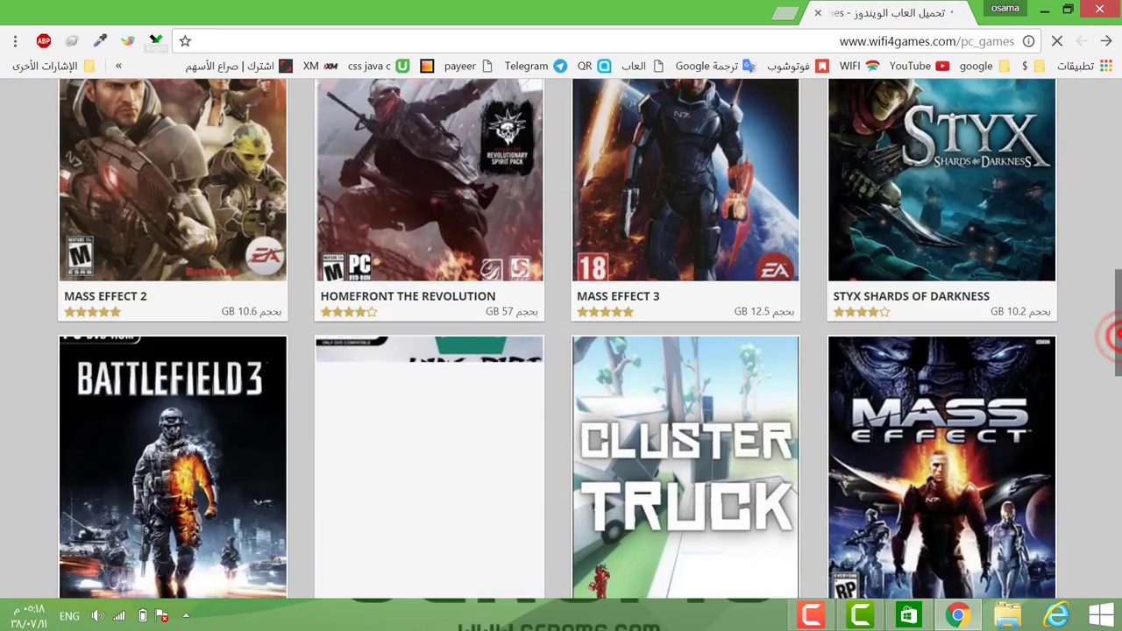Open the Mass Effect 1 game cover
Screen dimensions: 1122x631
coord(941,467)
